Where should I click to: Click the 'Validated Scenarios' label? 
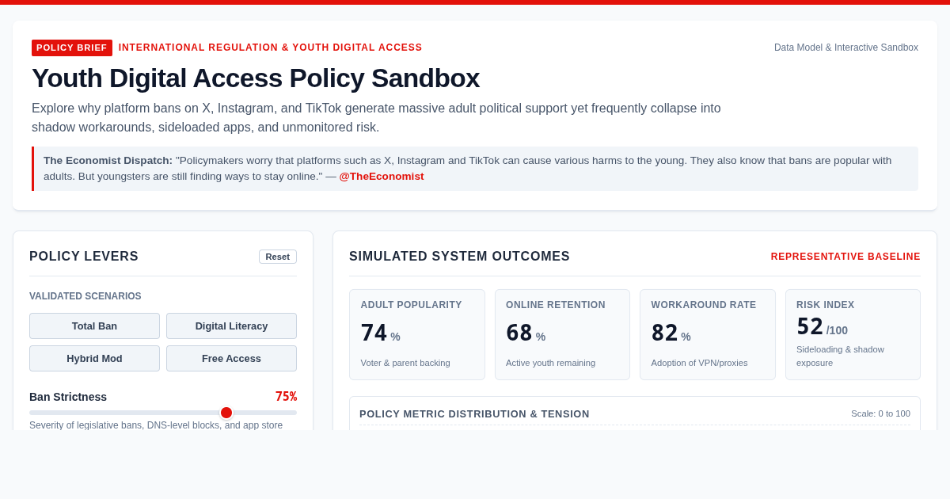85,296
